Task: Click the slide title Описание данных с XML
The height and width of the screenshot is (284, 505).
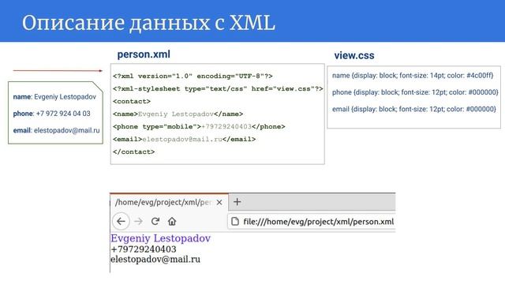Action: tap(148, 23)
